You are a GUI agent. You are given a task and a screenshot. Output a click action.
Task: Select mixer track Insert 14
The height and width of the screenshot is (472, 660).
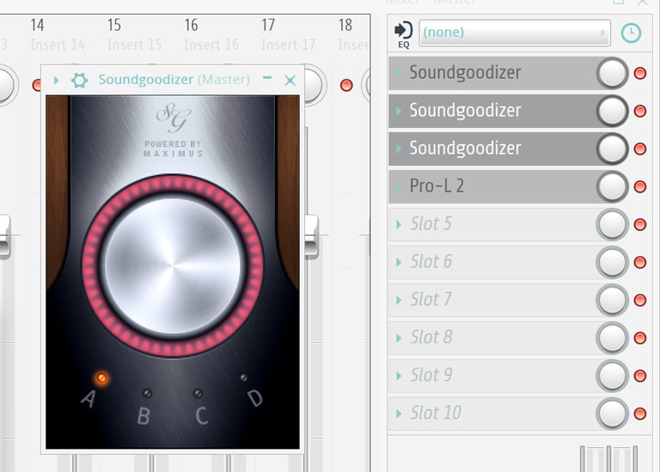coord(58,44)
